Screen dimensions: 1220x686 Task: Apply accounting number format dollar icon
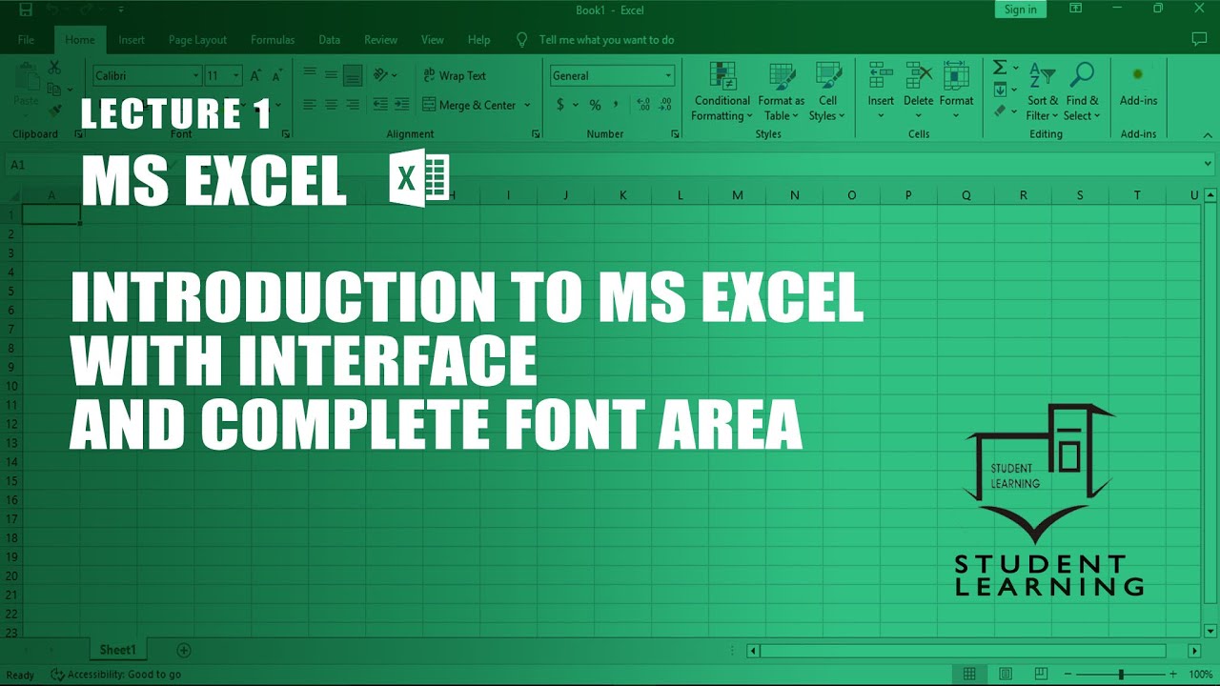560,105
